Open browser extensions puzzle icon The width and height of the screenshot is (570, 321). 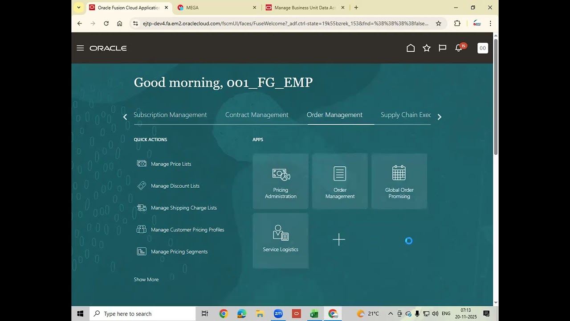click(457, 24)
